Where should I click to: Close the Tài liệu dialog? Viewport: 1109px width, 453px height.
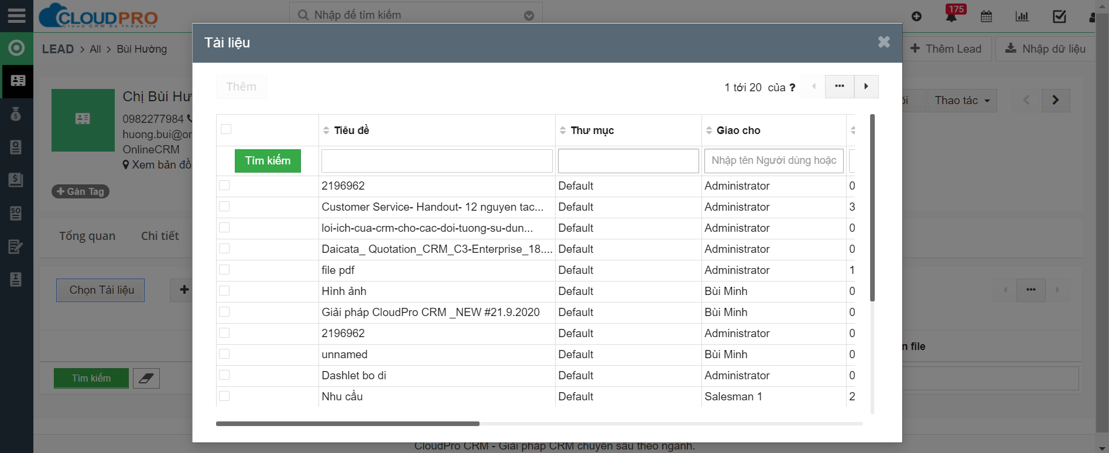pyautogui.click(x=884, y=42)
